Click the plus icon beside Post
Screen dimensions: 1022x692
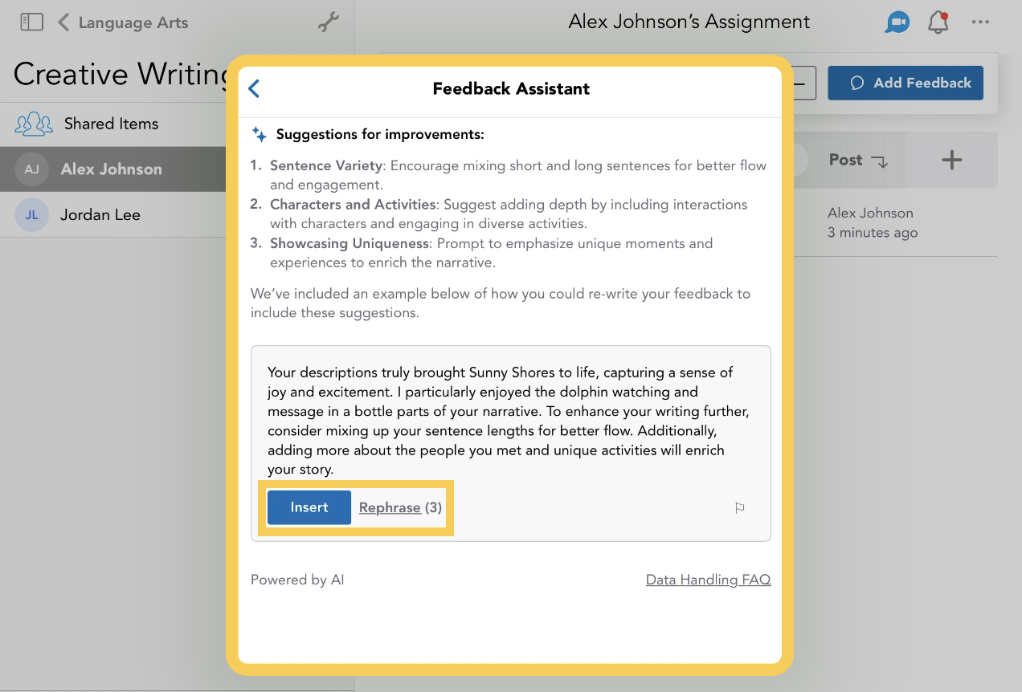coord(951,160)
